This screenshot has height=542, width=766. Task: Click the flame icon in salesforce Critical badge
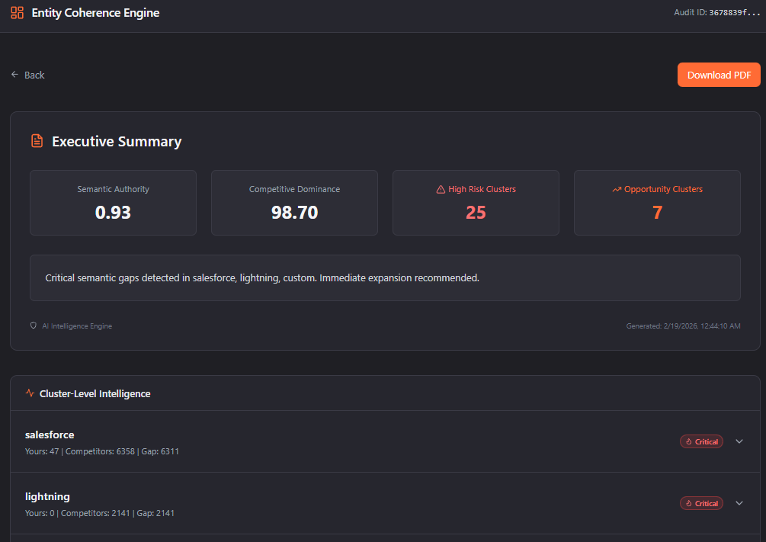(688, 441)
